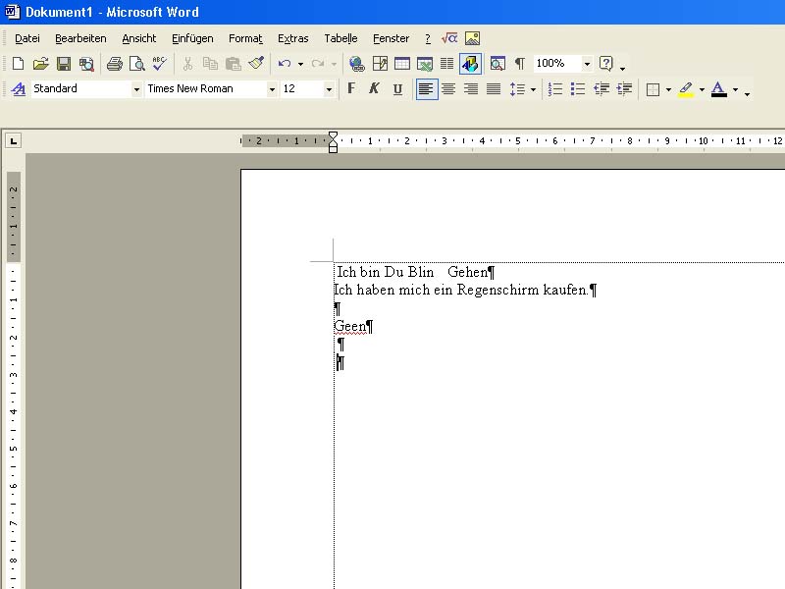
Task: Click the Save disk icon
Action: (x=64, y=64)
